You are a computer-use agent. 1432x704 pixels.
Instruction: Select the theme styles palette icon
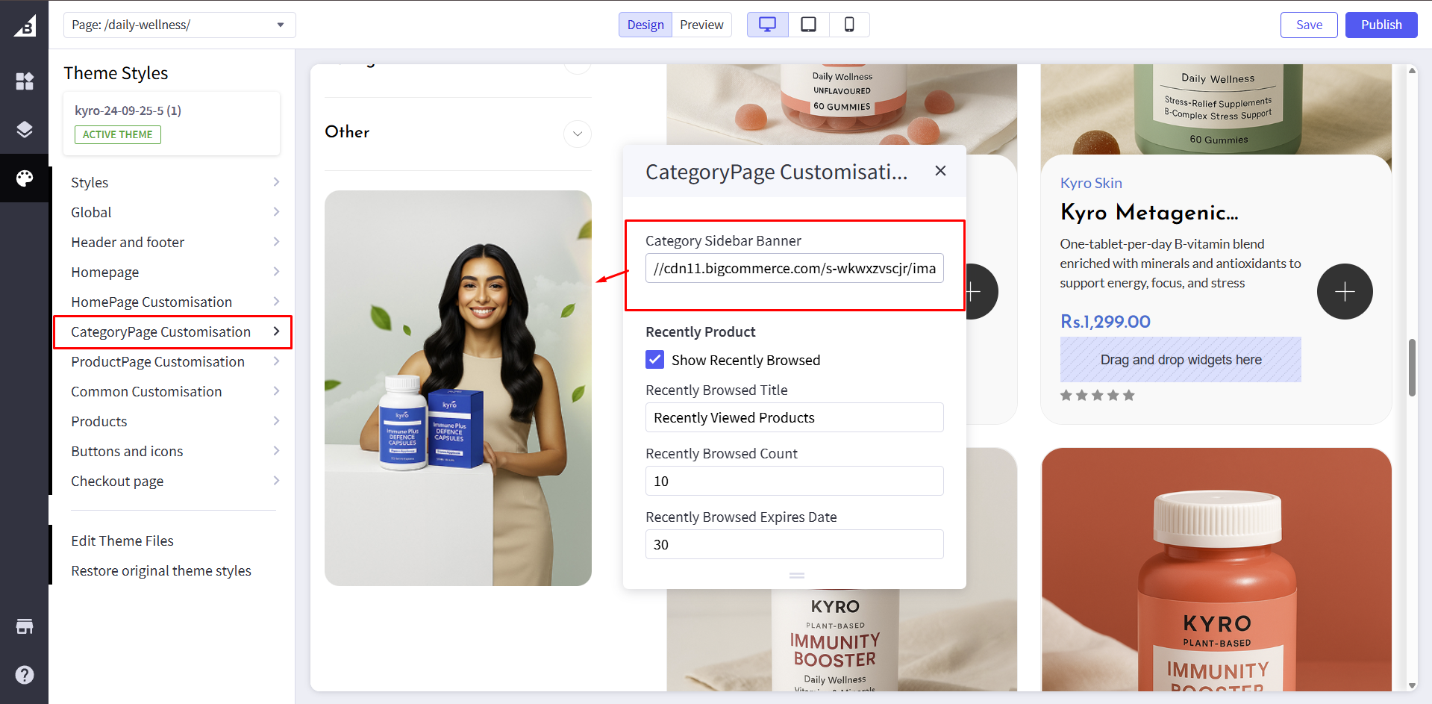25,178
